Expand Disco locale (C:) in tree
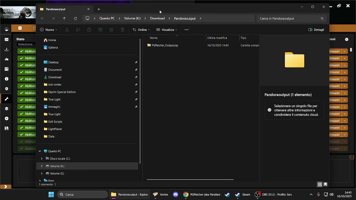The image size is (356, 200). click(42, 159)
